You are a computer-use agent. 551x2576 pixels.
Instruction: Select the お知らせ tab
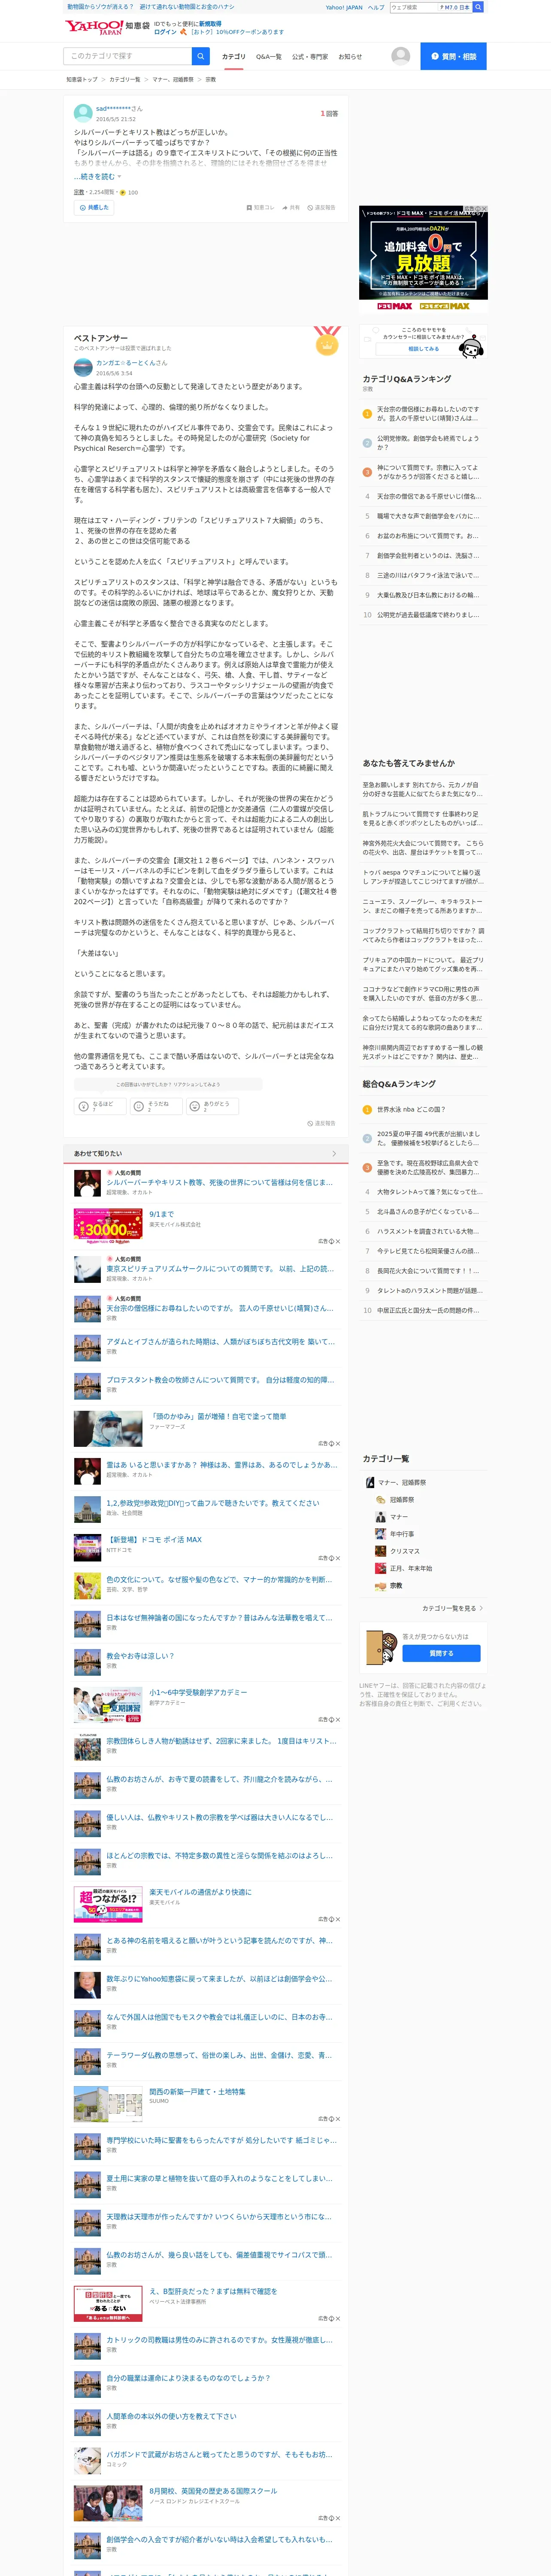coord(350,57)
